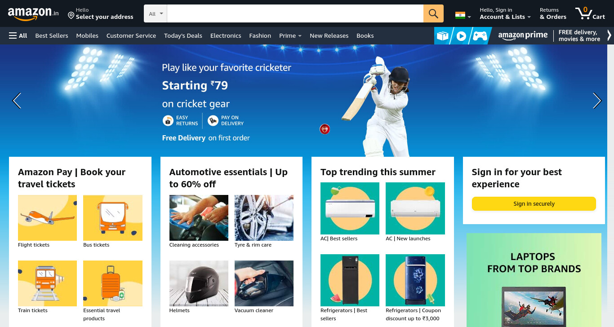Viewport: 614px width, 327px height.
Task: Open Returns & Orders link
Action: tap(553, 13)
